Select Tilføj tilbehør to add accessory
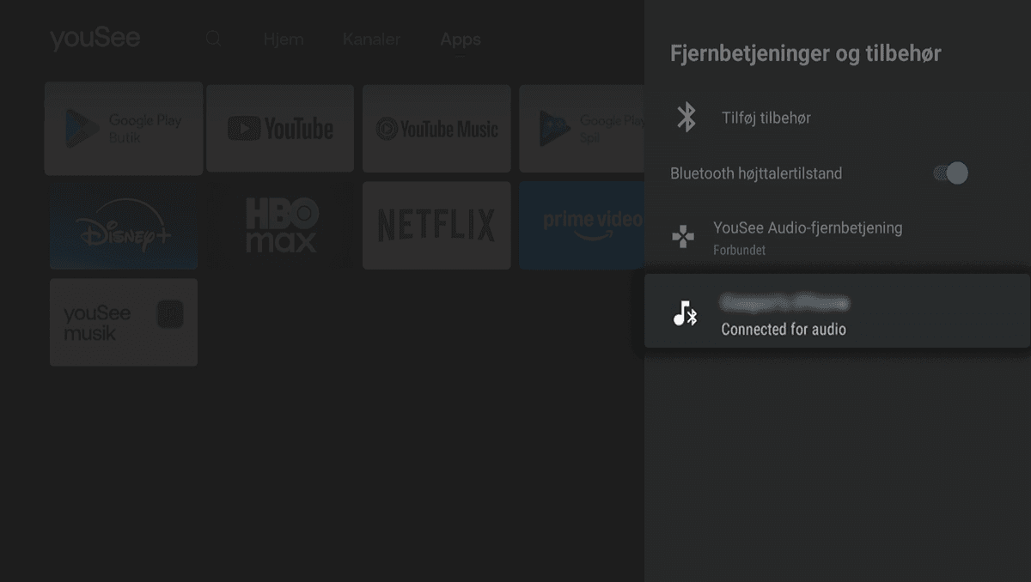This screenshot has width=1031, height=582. (x=838, y=118)
